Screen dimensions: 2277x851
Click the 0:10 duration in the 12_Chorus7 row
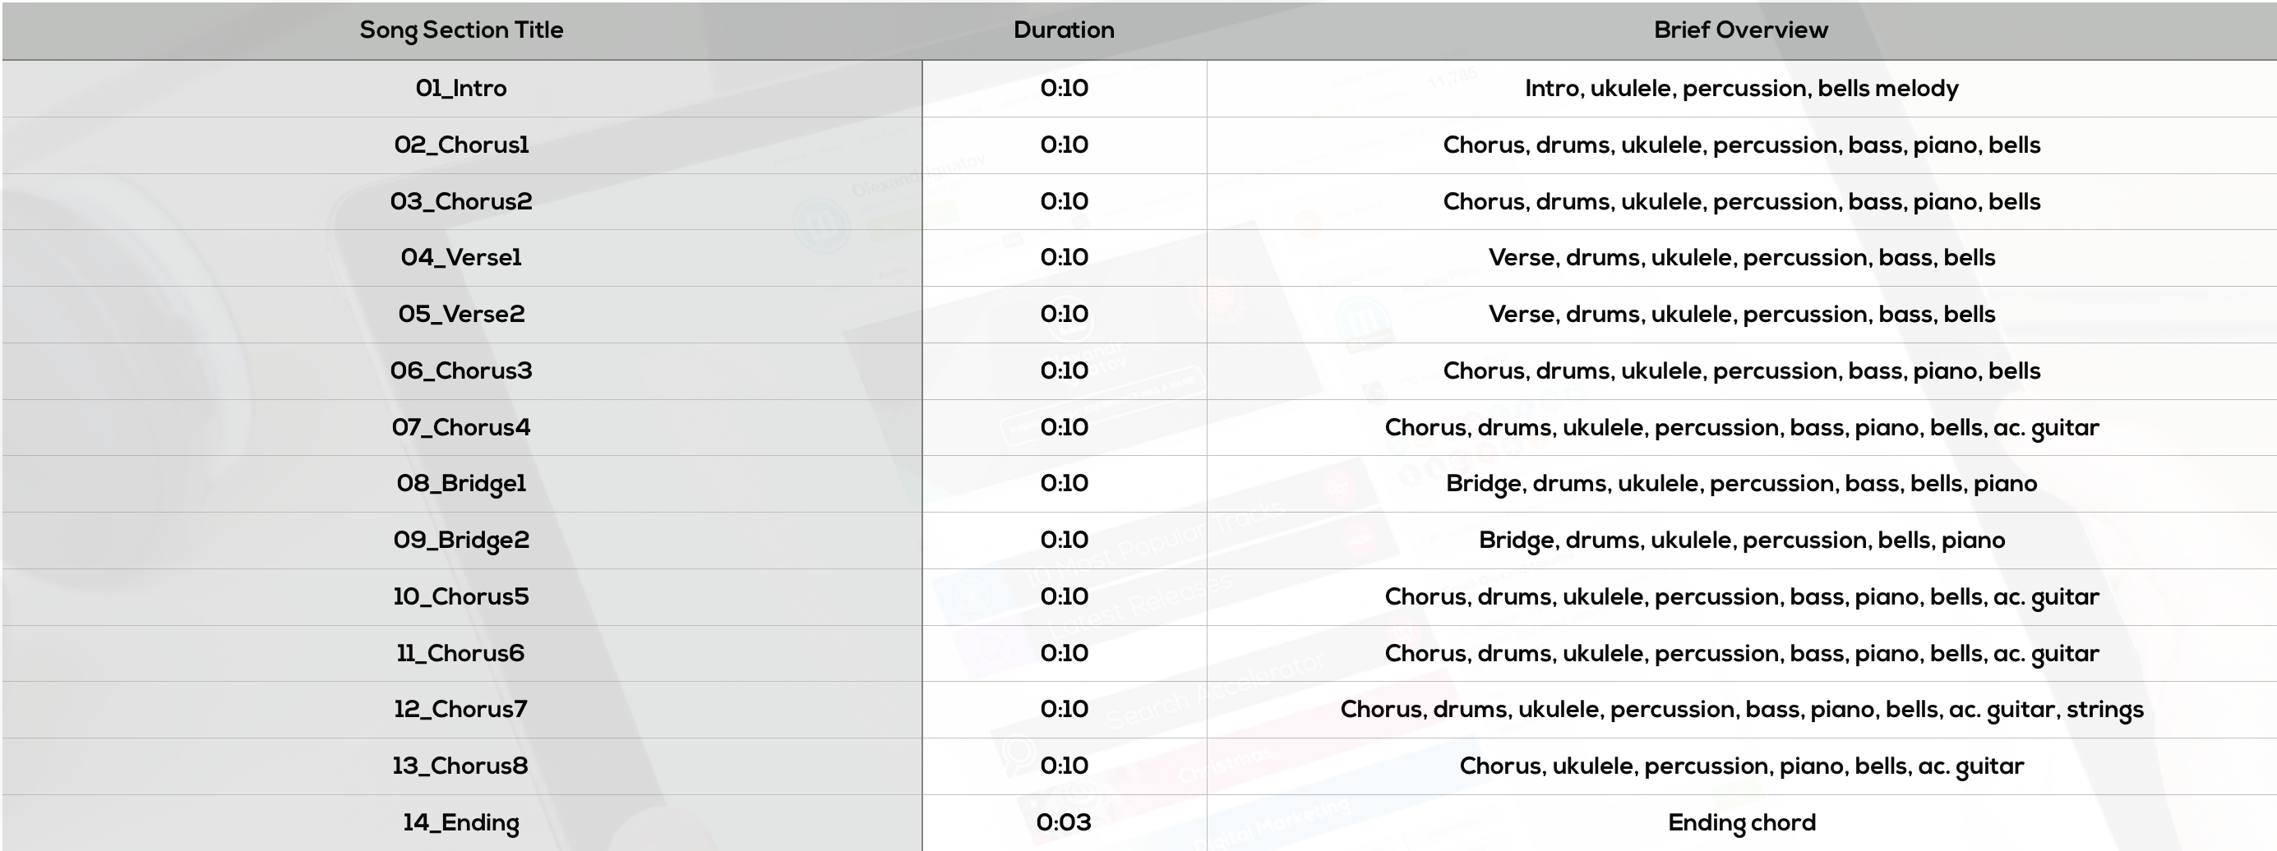point(1065,709)
